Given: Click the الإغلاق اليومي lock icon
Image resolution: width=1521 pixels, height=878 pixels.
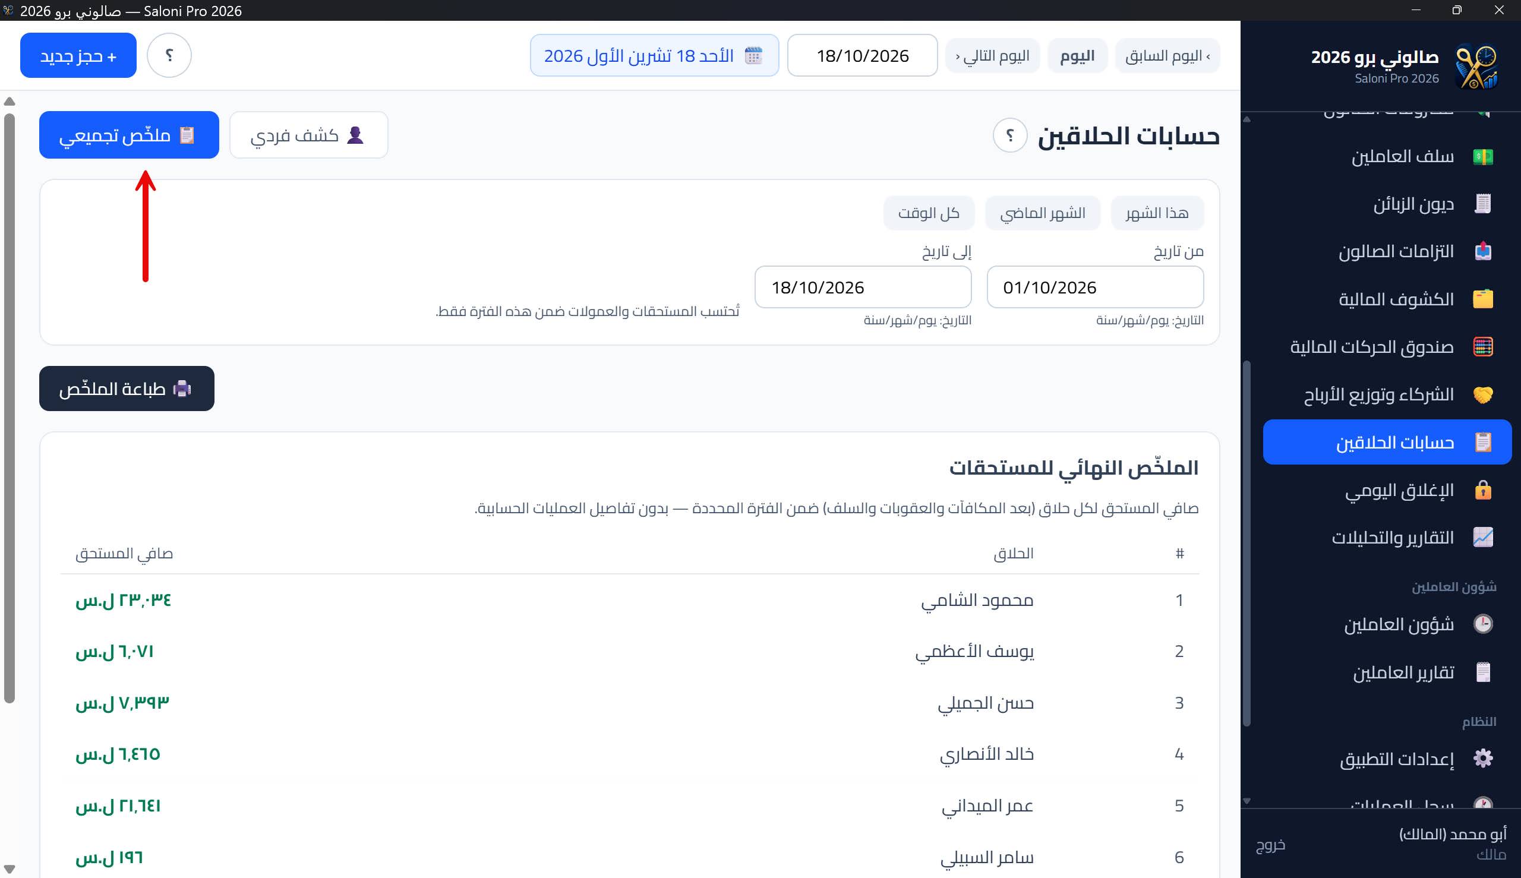Looking at the screenshot, I should [1482, 489].
